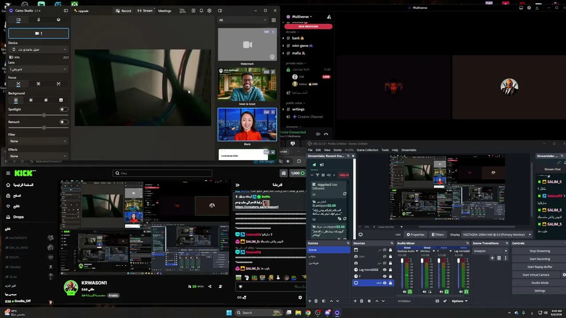566x318 pixels.
Task: Select the middle Focus mode icon
Action: point(38,83)
